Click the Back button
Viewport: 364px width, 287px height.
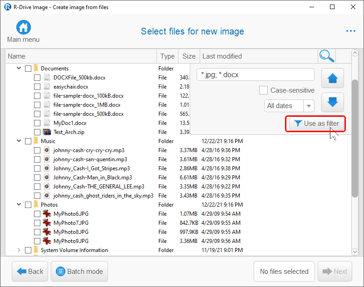coord(30,271)
